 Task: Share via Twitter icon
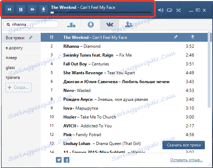59,160
